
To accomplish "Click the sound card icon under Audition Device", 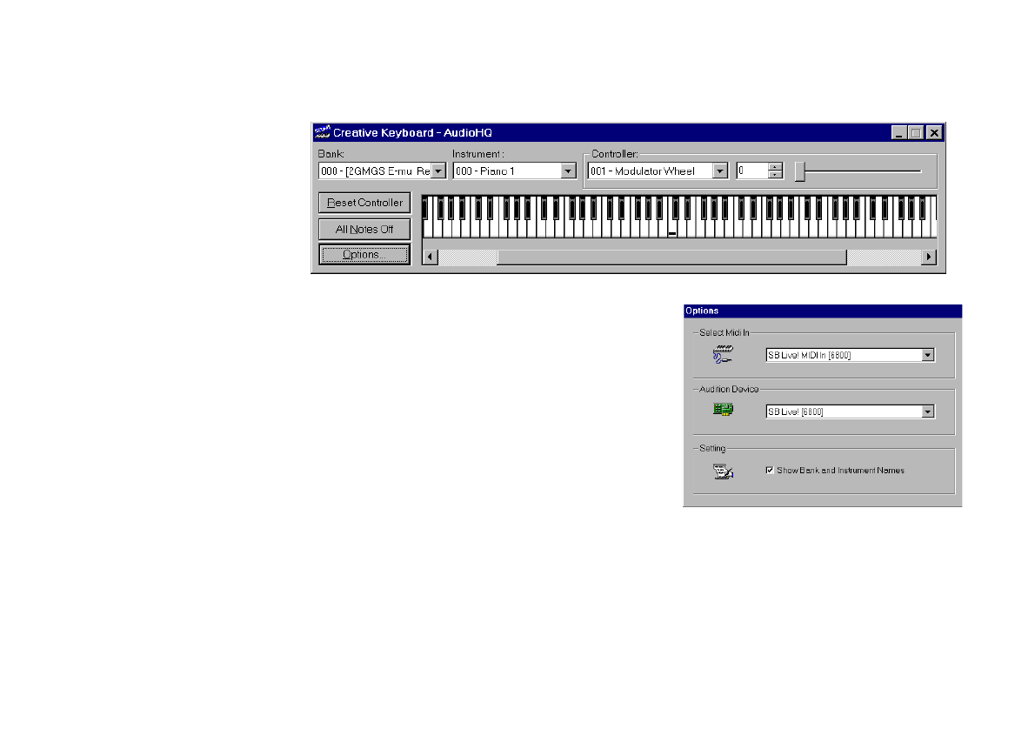I will point(723,410).
